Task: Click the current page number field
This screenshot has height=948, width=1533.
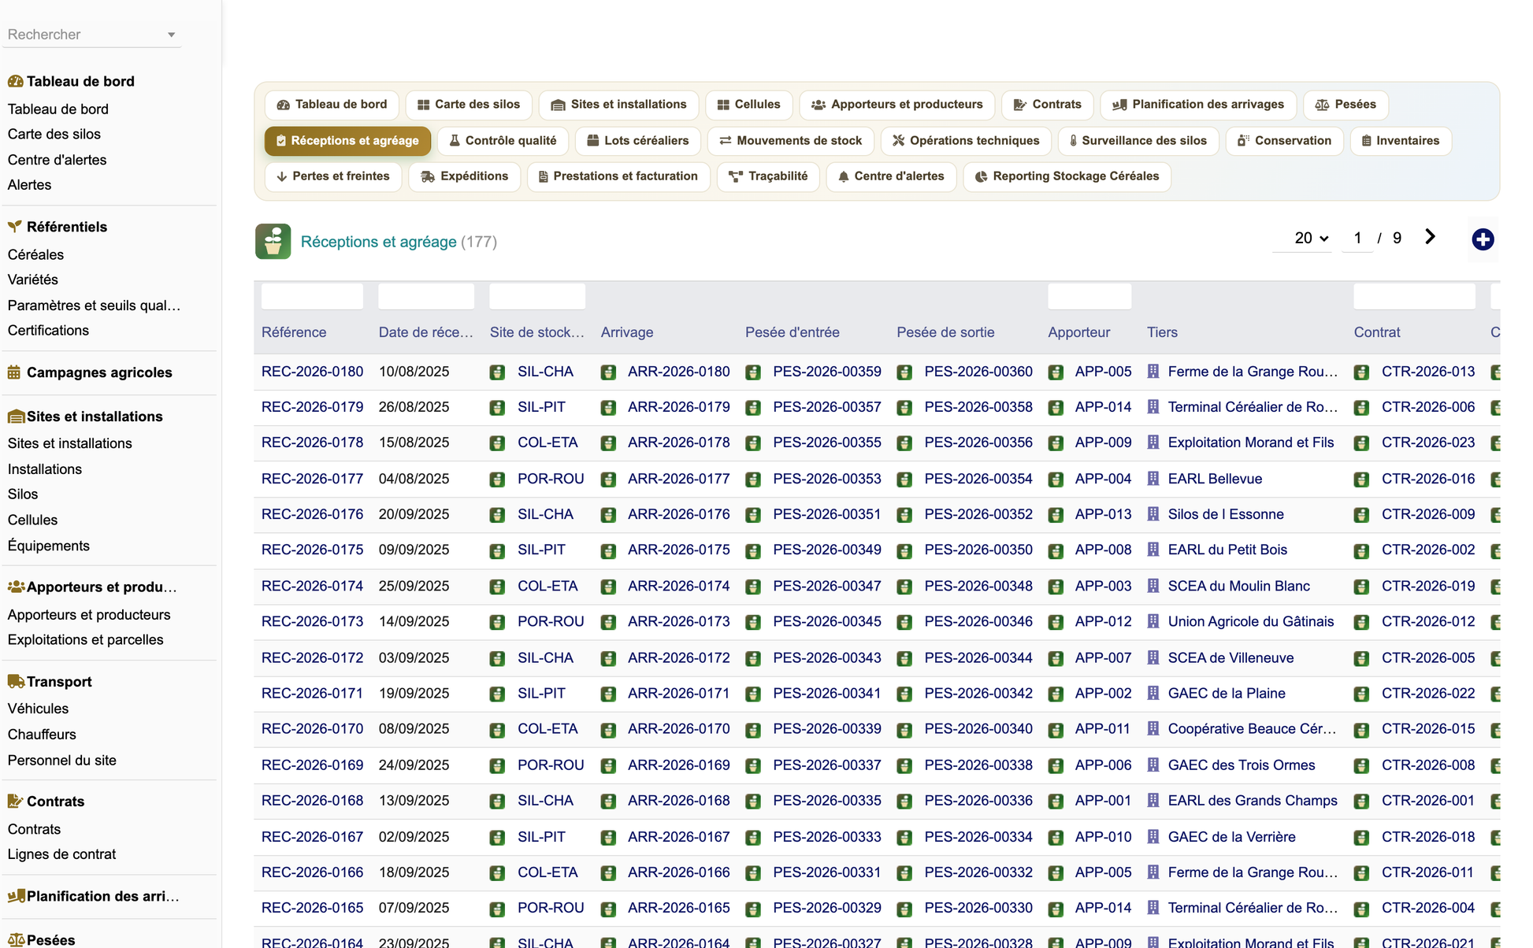Action: point(1357,238)
